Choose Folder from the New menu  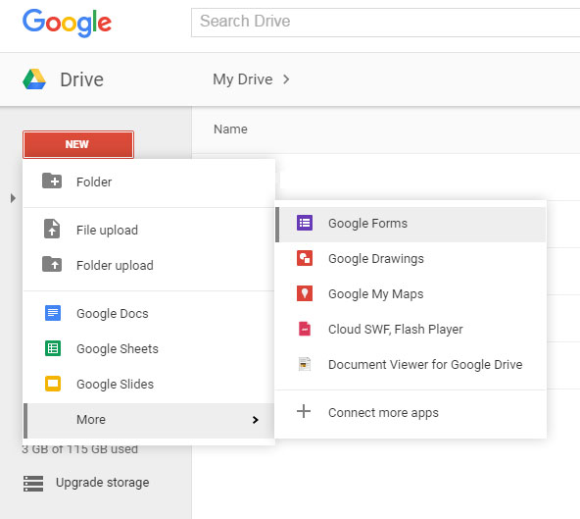click(x=149, y=182)
